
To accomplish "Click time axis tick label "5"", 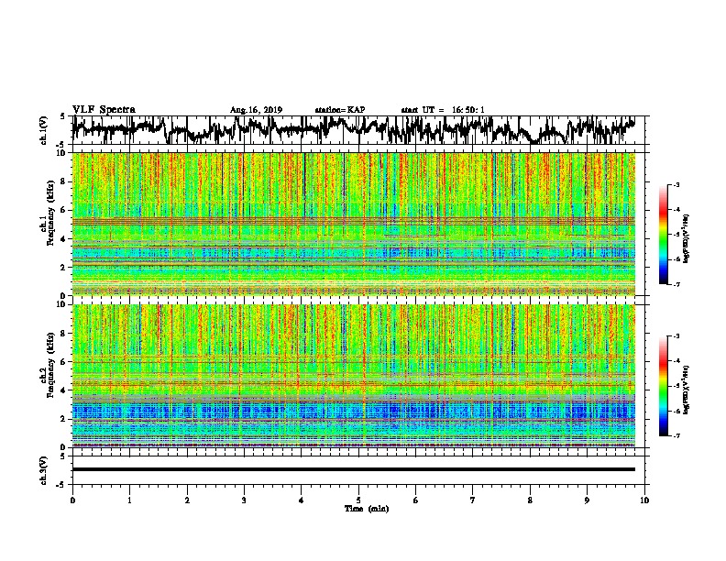I will (358, 500).
